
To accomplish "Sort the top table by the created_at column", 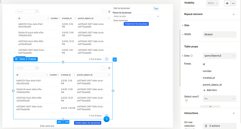I will (x=75, y=18).
